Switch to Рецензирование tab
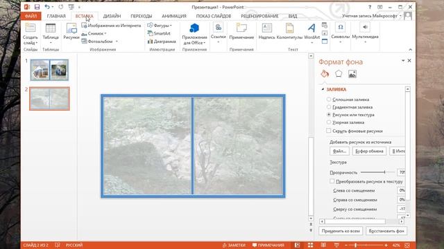 [259, 16]
